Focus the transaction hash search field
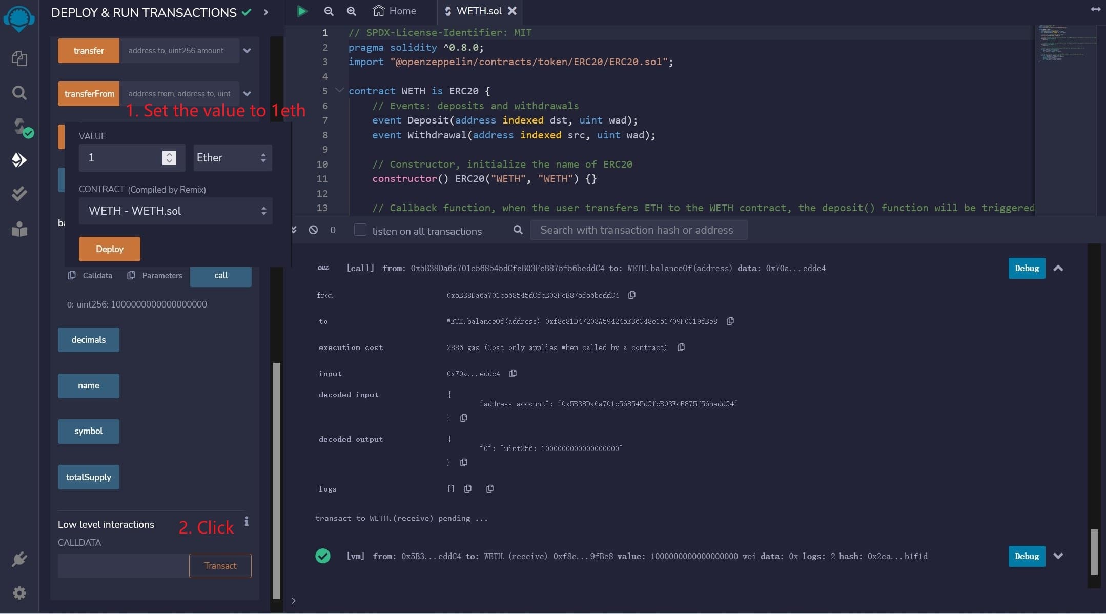This screenshot has height=614, width=1106. [x=639, y=230]
